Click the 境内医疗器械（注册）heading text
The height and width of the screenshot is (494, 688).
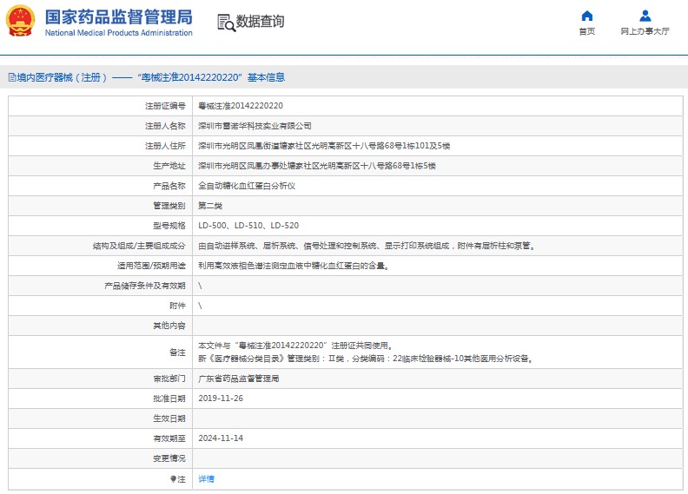[x=62, y=77]
